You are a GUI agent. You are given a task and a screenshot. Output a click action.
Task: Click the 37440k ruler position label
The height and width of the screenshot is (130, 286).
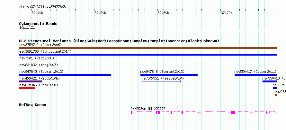37,13
